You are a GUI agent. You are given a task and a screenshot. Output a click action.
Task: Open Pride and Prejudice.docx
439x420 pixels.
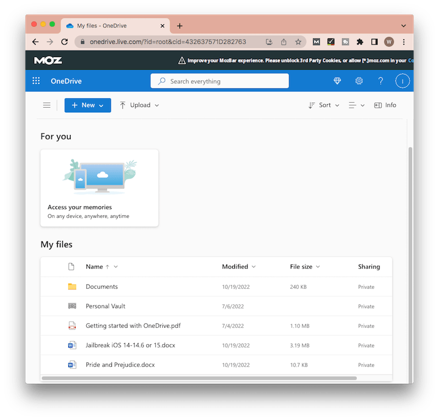[x=120, y=365]
